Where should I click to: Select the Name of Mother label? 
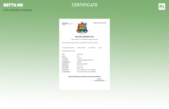pyautogui.click(x=65, y=66)
